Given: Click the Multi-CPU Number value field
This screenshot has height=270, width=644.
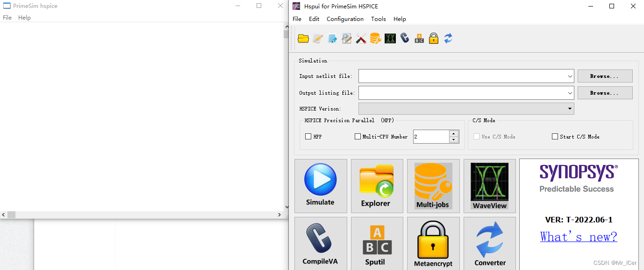Looking at the screenshot, I should click(x=431, y=137).
